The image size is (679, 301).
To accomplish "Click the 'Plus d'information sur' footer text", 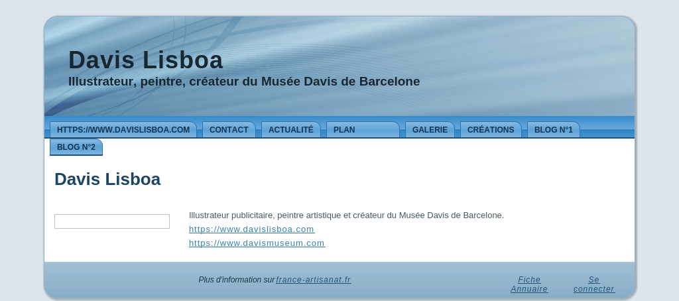I will click(x=237, y=280).
